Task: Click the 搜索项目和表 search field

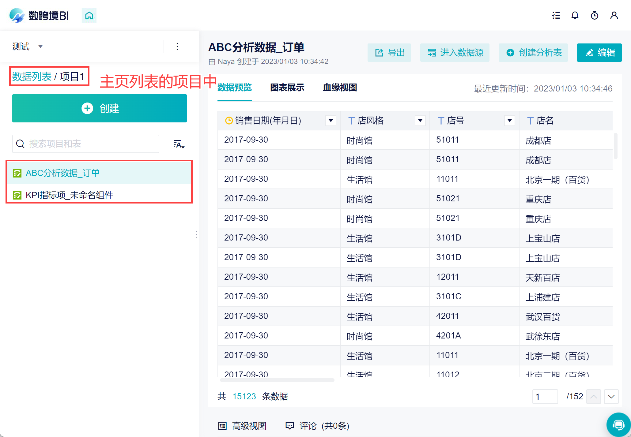Action: [86, 144]
